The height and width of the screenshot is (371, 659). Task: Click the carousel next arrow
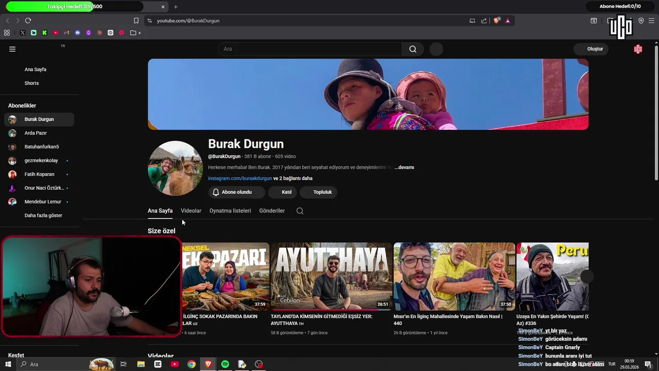pyautogui.click(x=587, y=277)
